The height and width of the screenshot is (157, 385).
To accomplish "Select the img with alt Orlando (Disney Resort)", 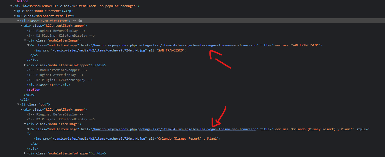I will point(127,139).
